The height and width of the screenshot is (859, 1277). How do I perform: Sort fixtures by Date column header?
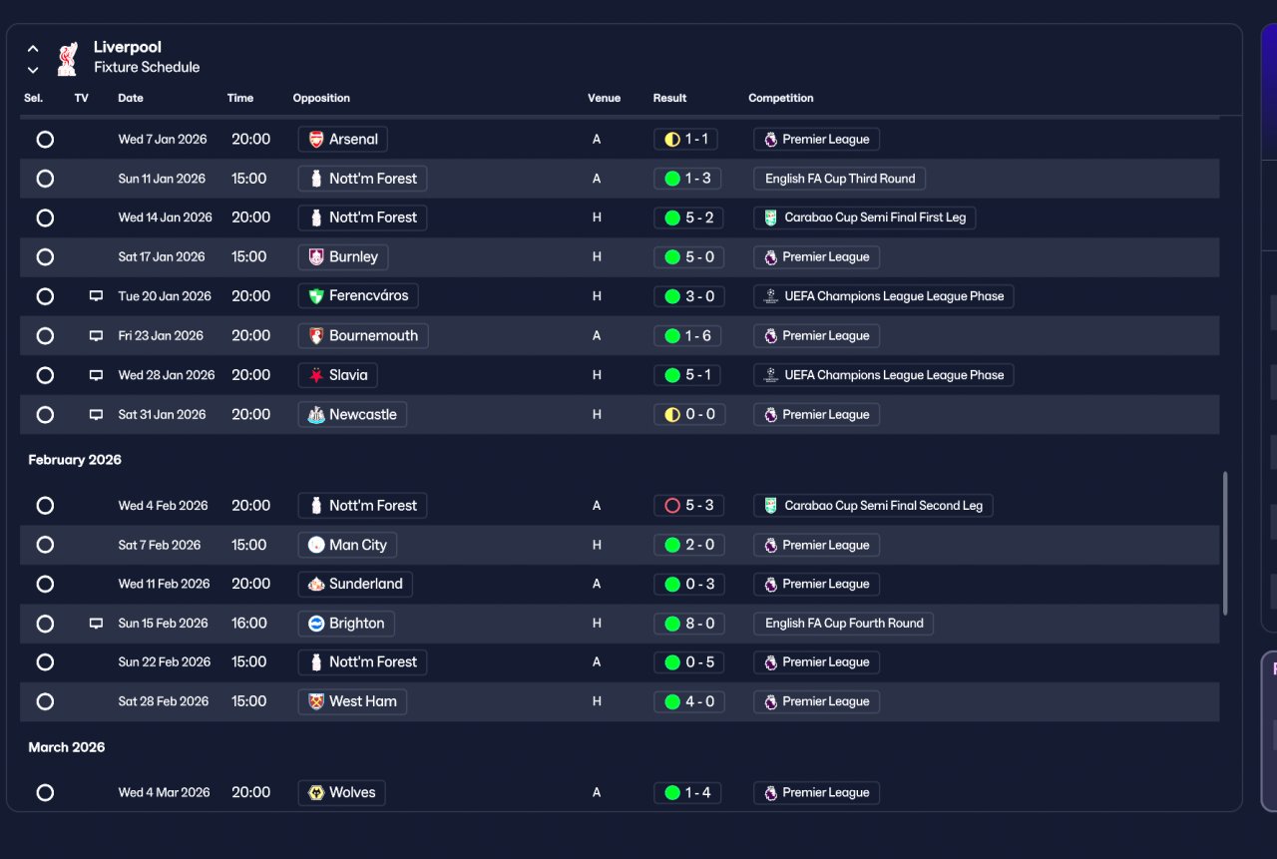coord(131,98)
